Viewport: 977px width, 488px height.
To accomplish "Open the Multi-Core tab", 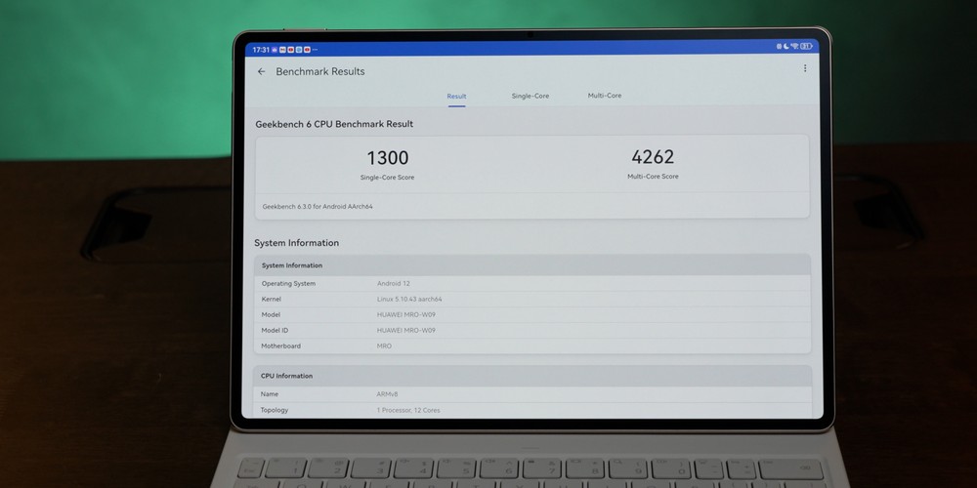I will pyautogui.click(x=605, y=96).
